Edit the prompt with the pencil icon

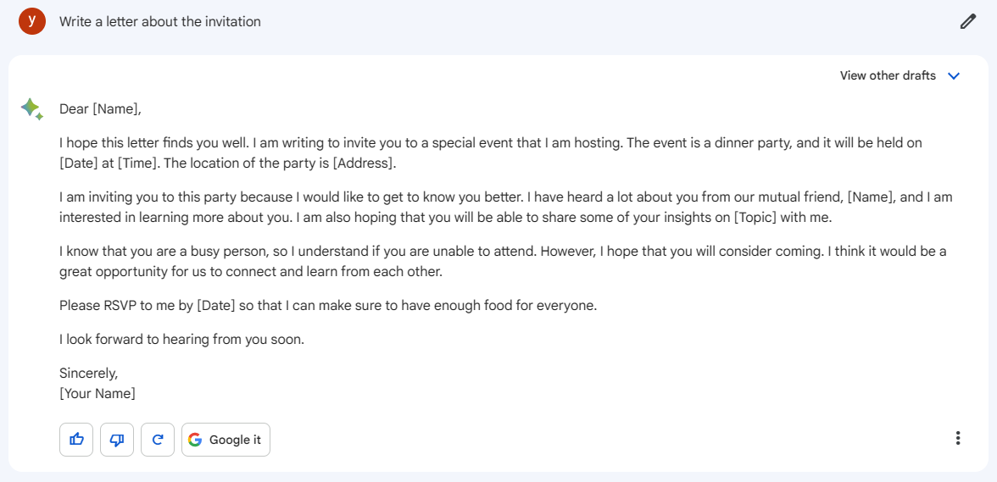(x=967, y=21)
